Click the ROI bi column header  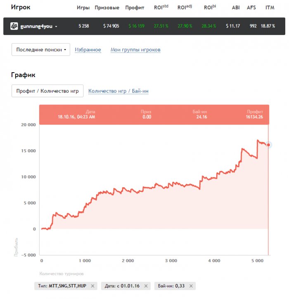click(x=209, y=7)
